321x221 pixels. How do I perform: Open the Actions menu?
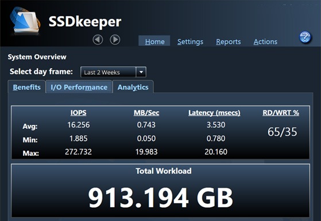pos(265,42)
